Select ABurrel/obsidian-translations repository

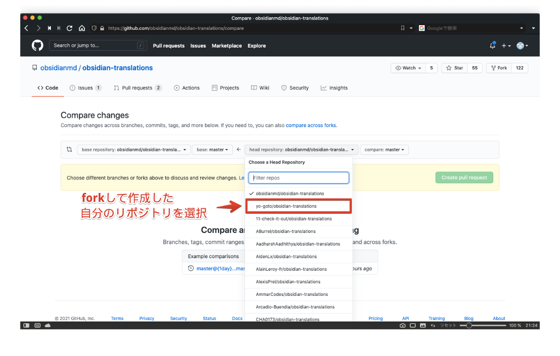pyautogui.click(x=299, y=231)
